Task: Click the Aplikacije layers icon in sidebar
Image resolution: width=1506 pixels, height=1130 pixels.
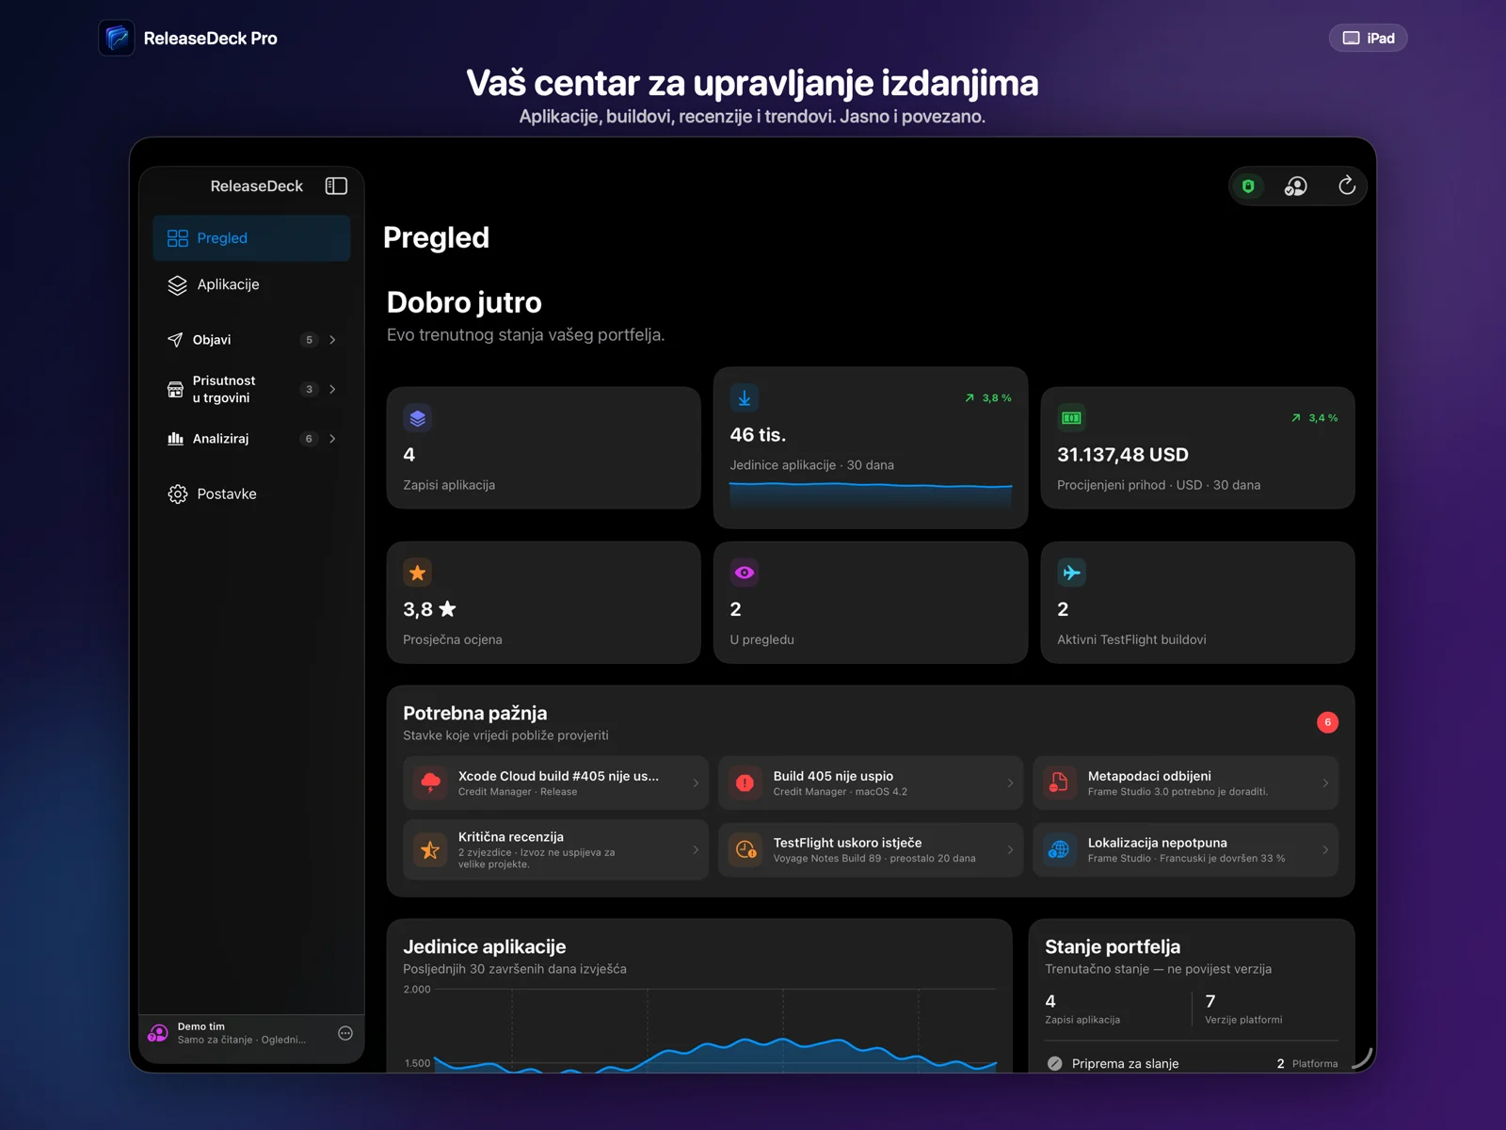Action: (x=177, y=285)
